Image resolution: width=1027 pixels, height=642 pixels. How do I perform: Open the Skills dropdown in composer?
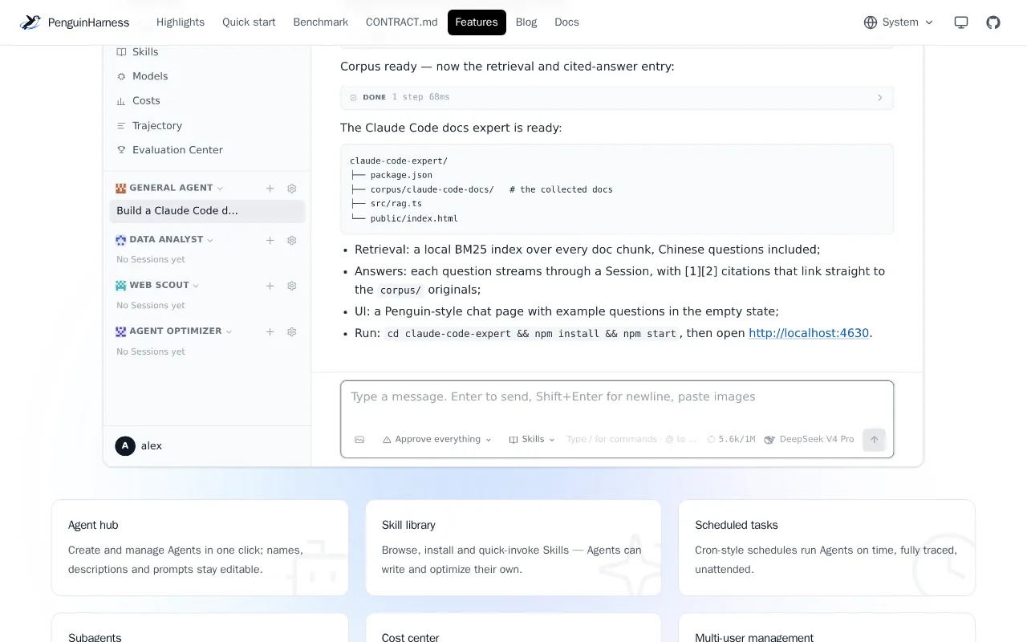[x=532, y=440]
